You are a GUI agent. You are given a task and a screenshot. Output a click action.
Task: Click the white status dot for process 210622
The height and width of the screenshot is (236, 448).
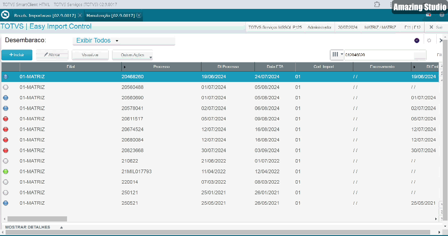tap(6, 161)
